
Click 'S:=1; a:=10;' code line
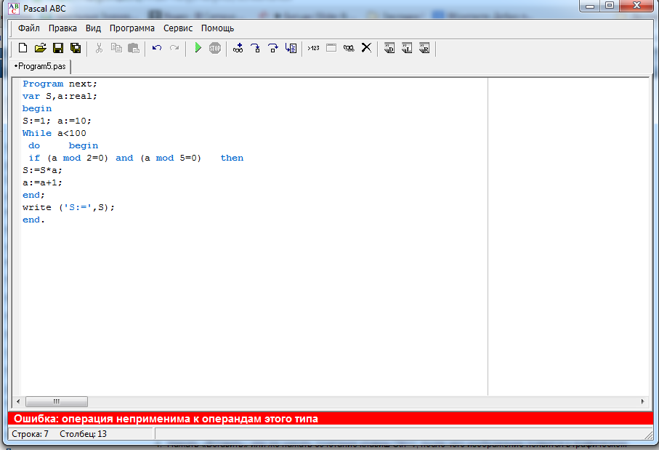click(57, 121)
